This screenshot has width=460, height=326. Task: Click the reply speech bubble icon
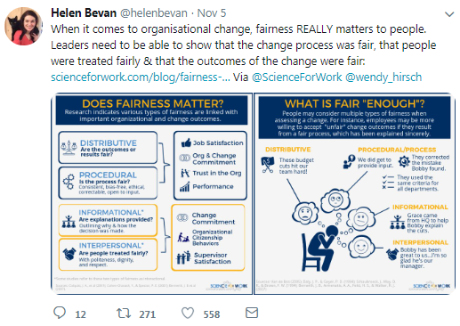60,313
